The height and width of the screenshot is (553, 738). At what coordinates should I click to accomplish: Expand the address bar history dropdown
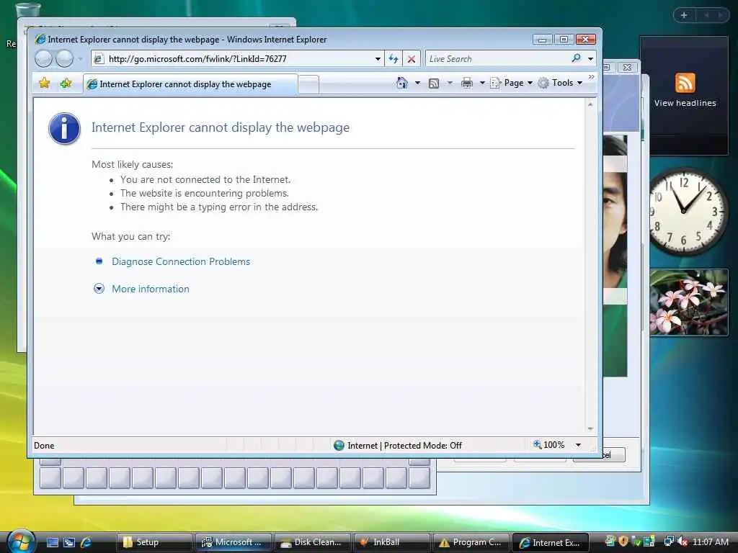[378, 59]
